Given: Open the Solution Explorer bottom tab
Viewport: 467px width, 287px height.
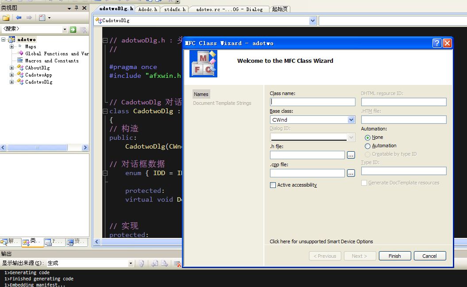Looking at the screenshot, I should point(11,242).
